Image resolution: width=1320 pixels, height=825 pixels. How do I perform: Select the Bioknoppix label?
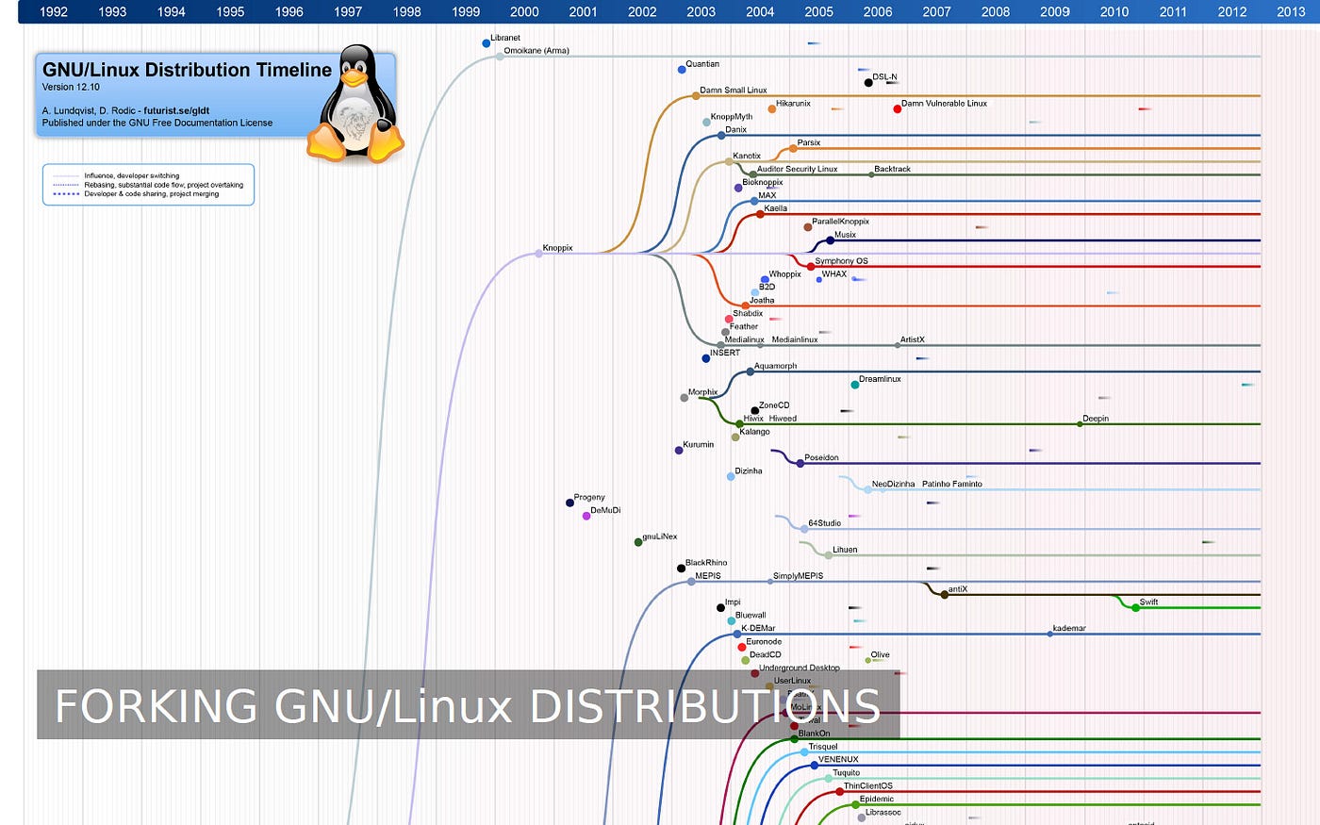pyautogui.click(x=763, y=183)
